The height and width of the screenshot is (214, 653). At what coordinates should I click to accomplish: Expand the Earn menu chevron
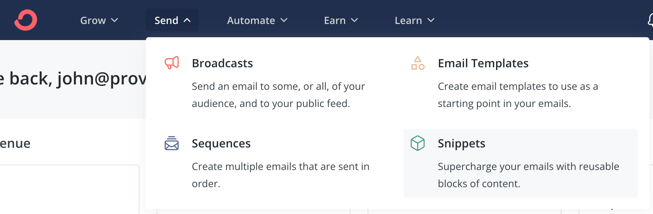point(354,20)
